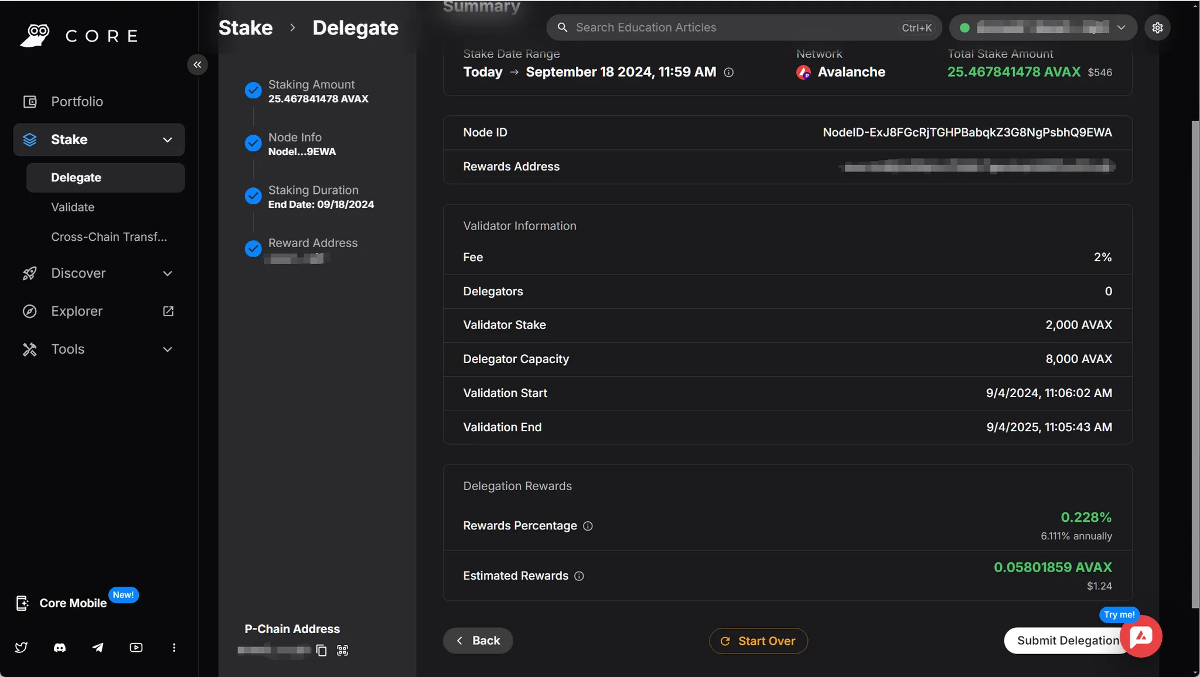Expand the Discover menu
The image size is (1200, 677).
[x=167, y=273]
